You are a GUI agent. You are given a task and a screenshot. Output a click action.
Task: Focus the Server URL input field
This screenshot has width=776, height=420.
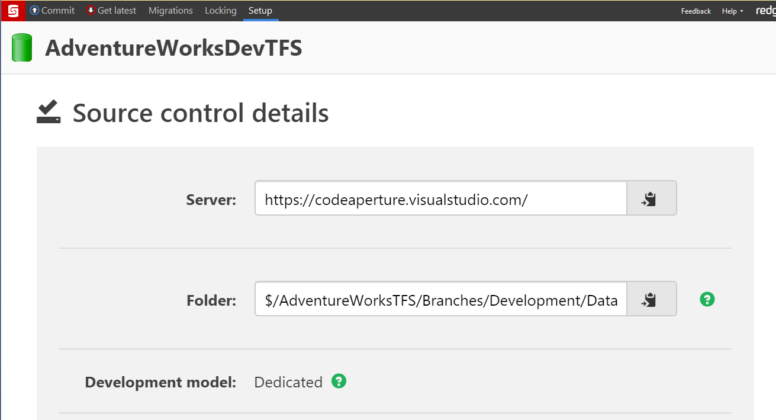click(x=440, y=200)
